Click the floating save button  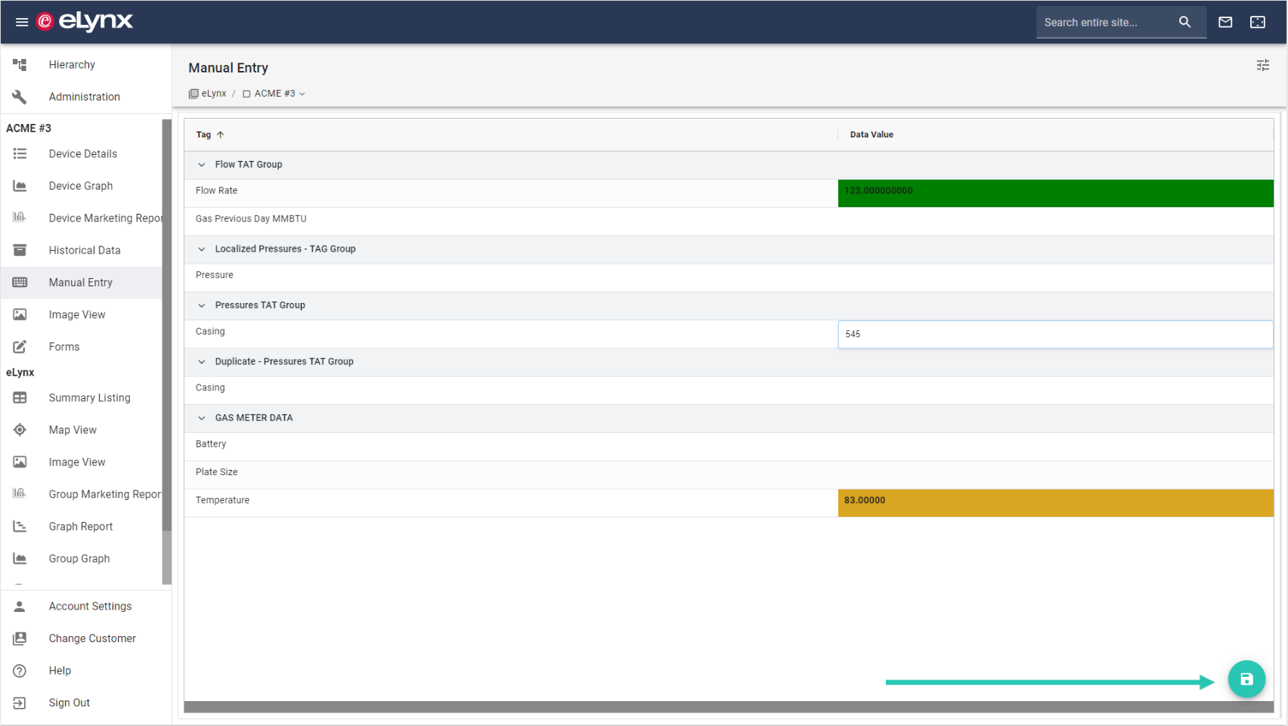tap(1246, 679)
